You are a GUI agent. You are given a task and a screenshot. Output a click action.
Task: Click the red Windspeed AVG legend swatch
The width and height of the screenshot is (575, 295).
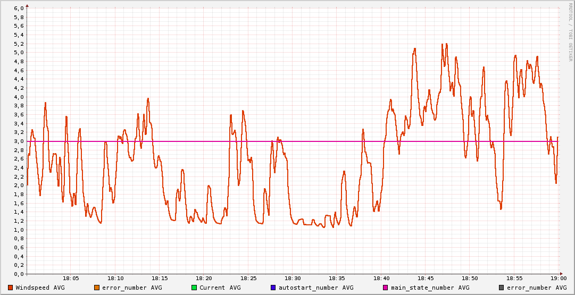pyautogui.click(x=11, y=288)
